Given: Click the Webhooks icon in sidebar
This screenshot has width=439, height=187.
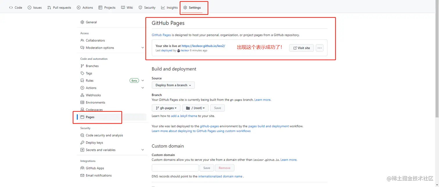Looking at the screenshot, I should coord(82,95).
